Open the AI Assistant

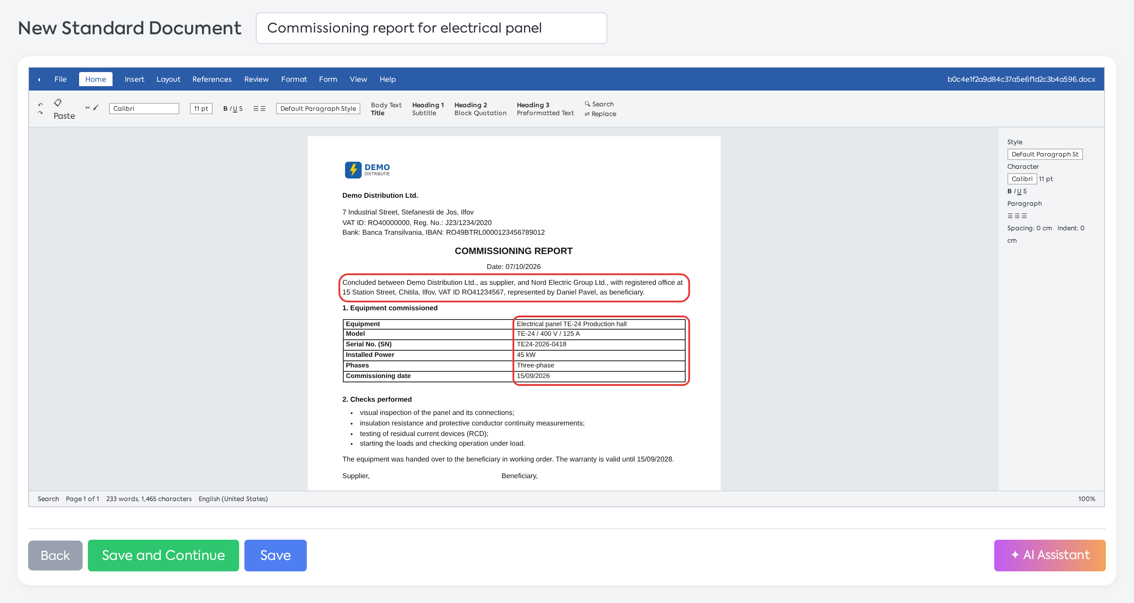pyautogui.click(x=1050, y=556)
